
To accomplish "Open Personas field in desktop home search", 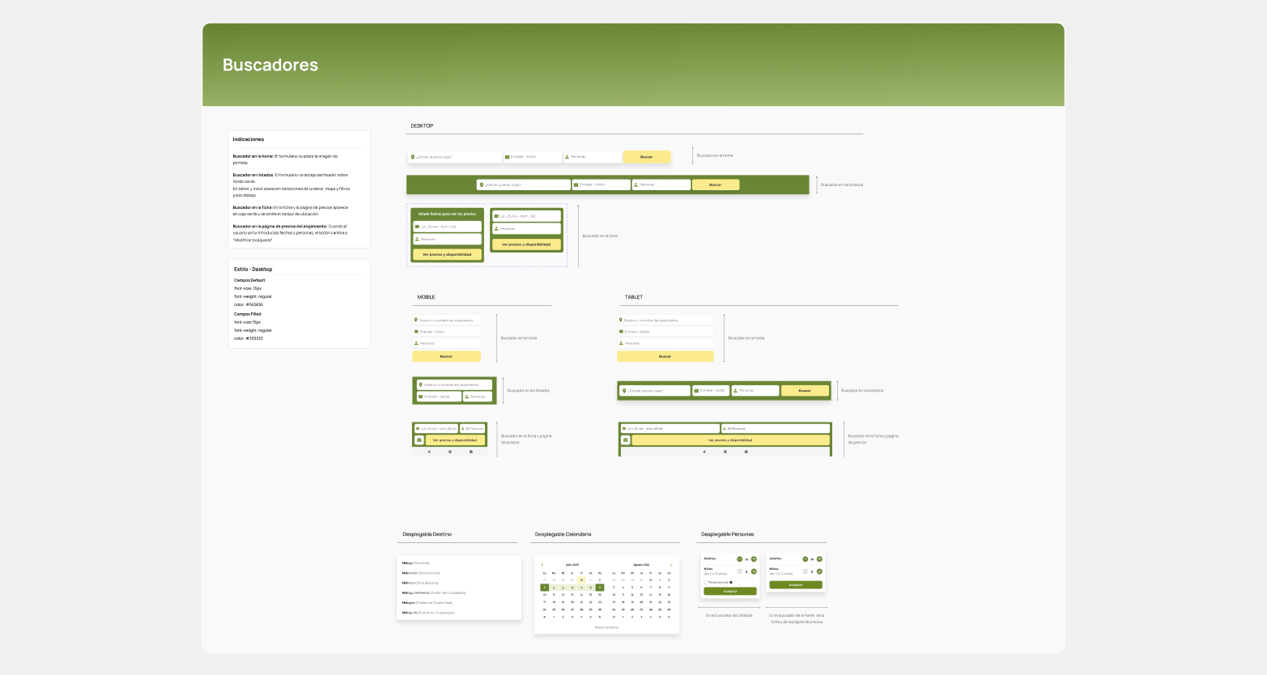I will [x=593, y=157].
